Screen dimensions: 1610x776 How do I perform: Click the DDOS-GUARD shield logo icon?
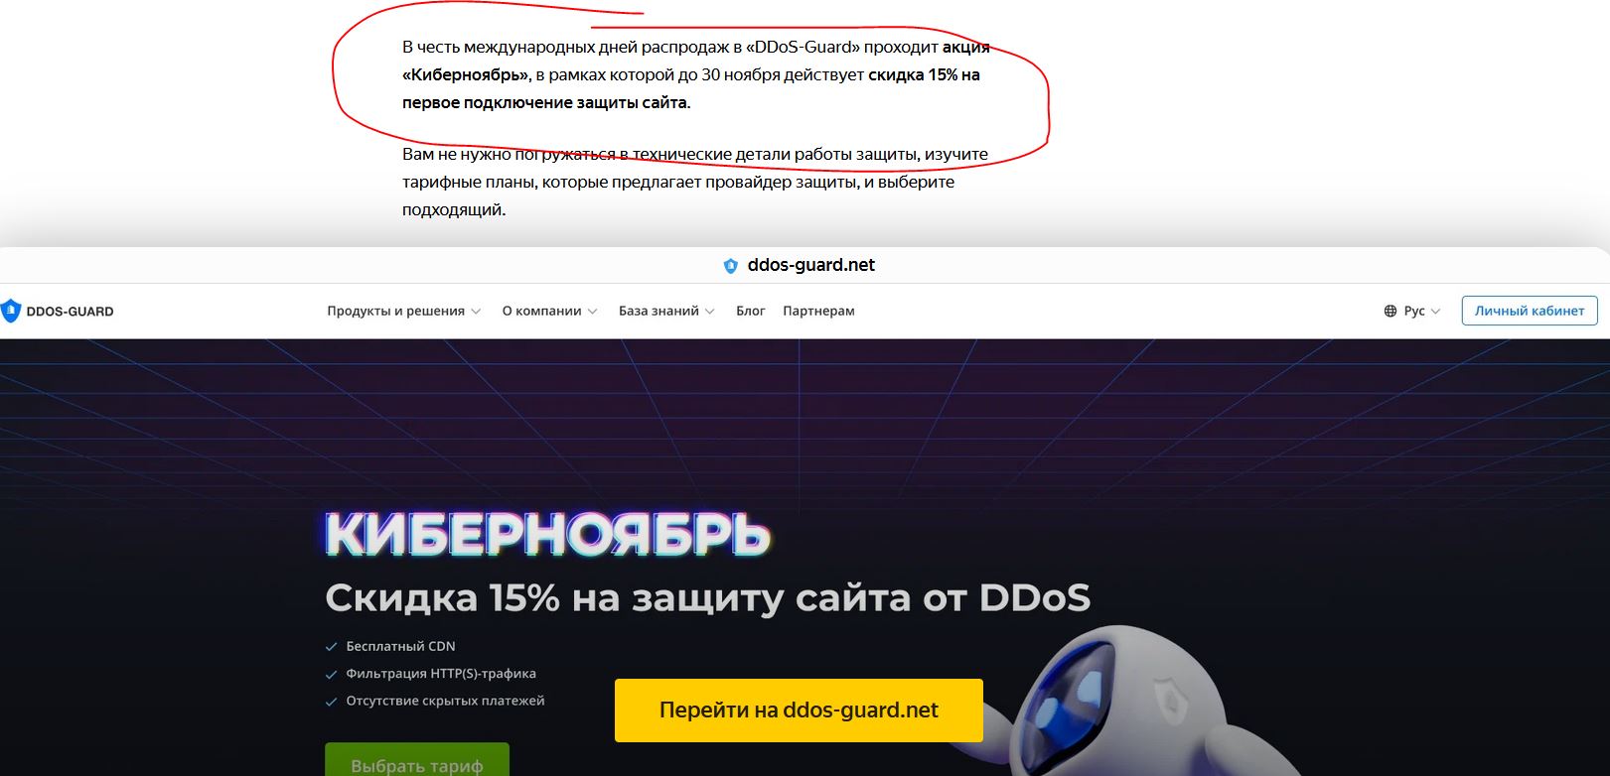point(10,311)
